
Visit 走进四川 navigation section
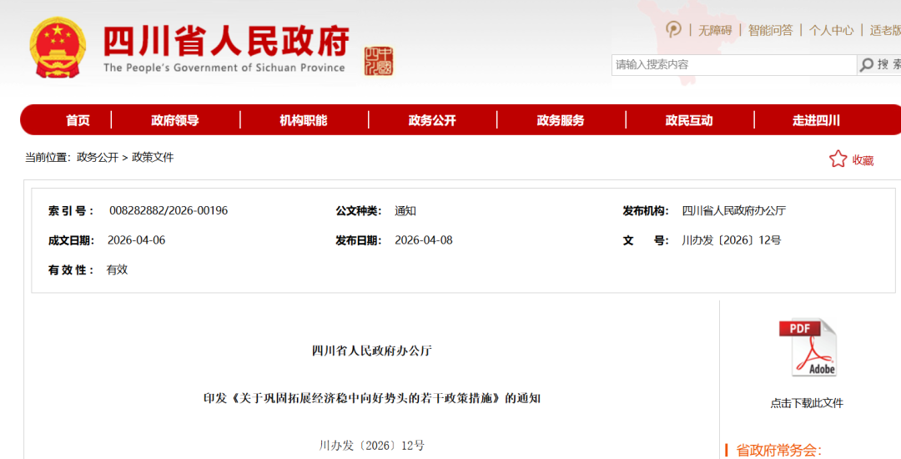pyautogui.click(x=816, y=120)
